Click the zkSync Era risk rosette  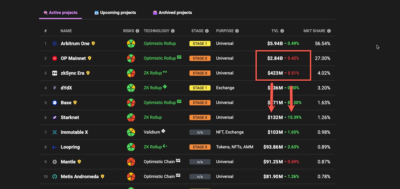coord(131,73)
